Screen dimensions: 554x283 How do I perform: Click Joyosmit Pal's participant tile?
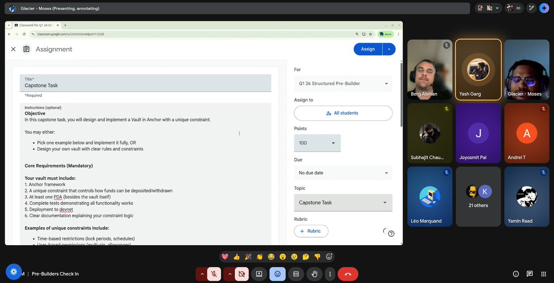[478, 133]
